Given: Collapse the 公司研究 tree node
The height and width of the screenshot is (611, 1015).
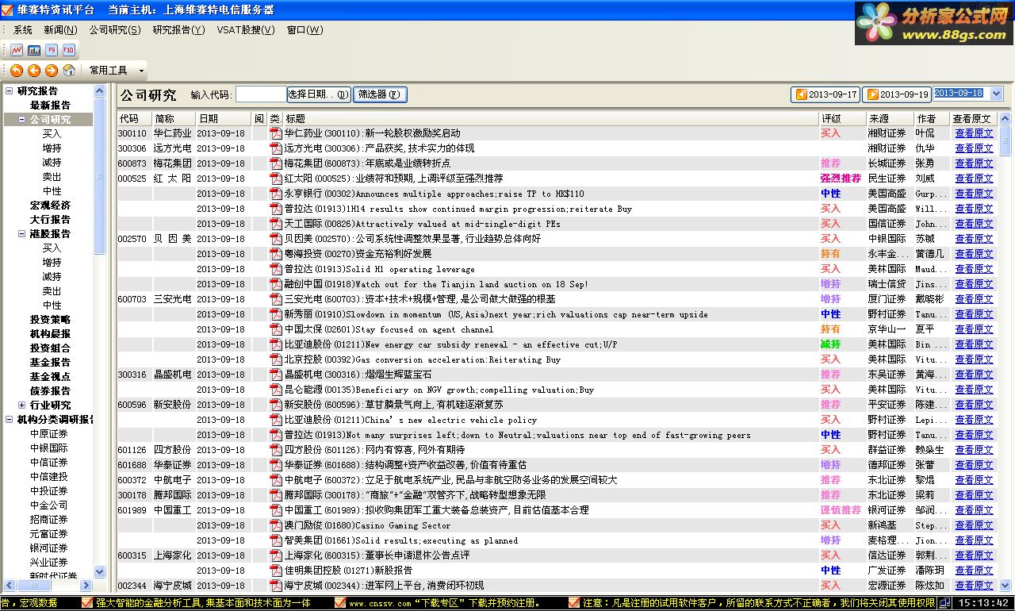Looking at the screenshot, I should click(22, 120).
